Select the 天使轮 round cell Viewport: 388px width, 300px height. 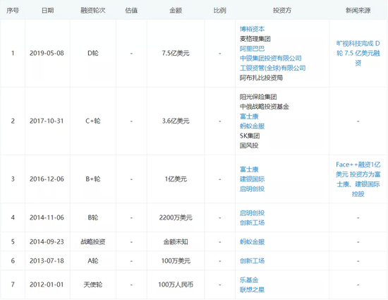[x=93, y=284]
